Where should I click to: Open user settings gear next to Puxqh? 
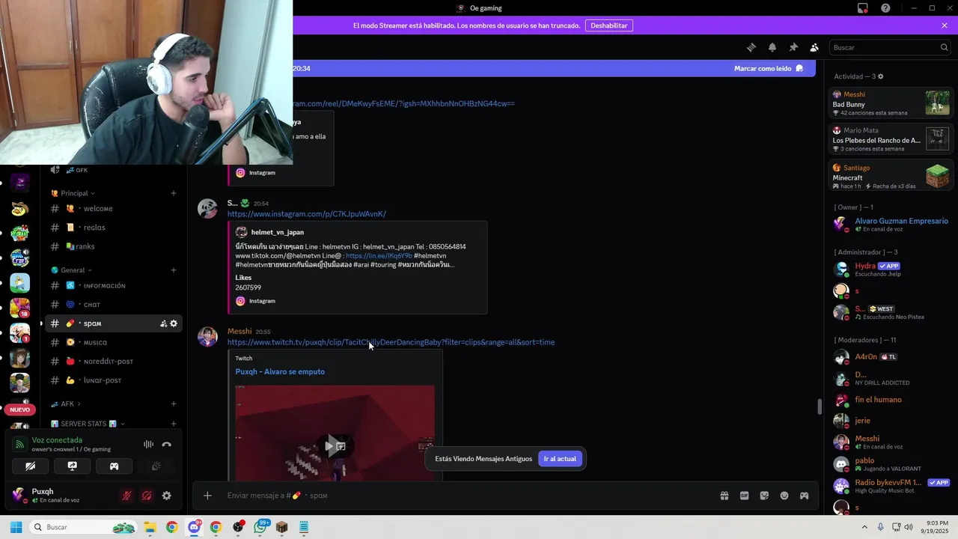166,496
